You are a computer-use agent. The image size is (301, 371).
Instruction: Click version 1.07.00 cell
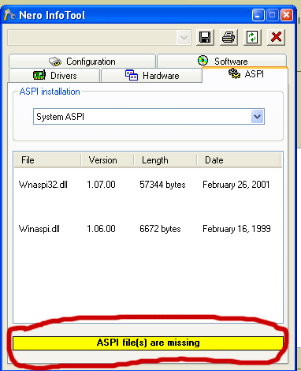101,185
